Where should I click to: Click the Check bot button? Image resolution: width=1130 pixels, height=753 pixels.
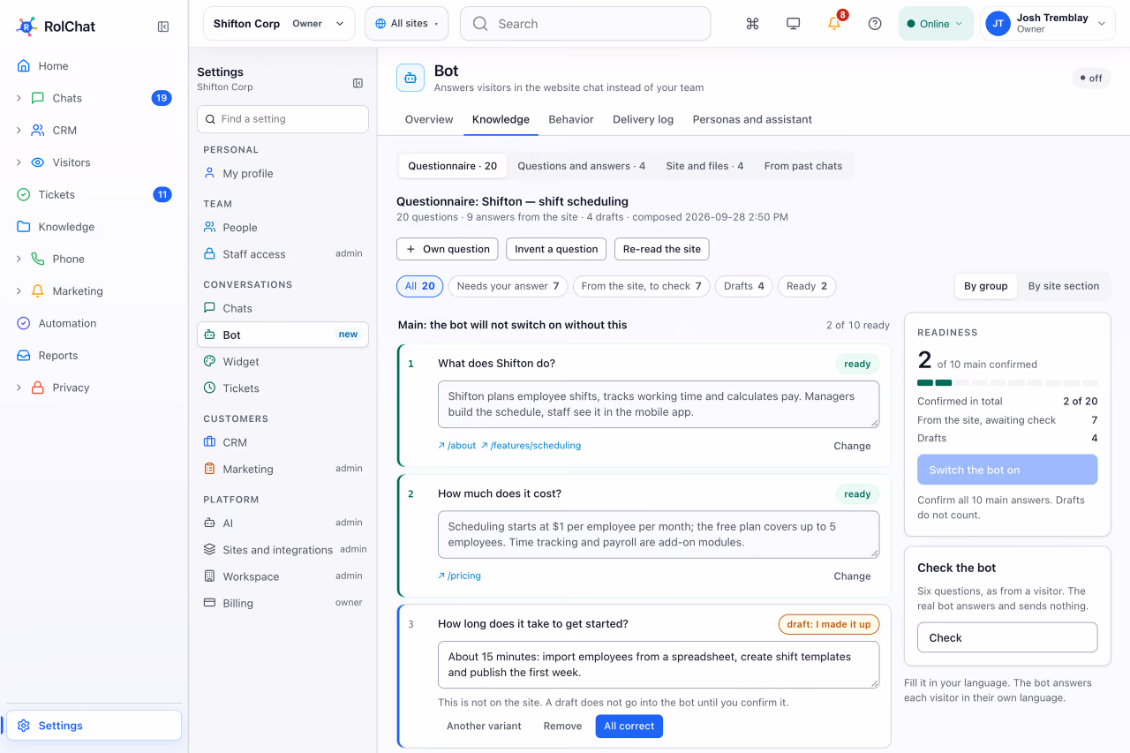point(1007,637)
